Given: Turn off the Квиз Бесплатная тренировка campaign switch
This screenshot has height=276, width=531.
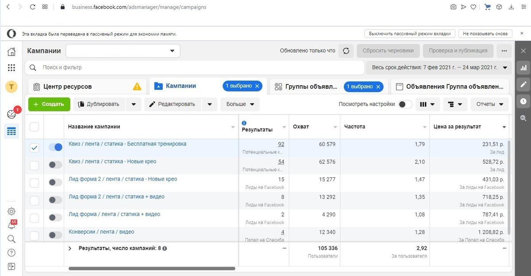Looking at the screenshot, I should [x=55, y=147].
